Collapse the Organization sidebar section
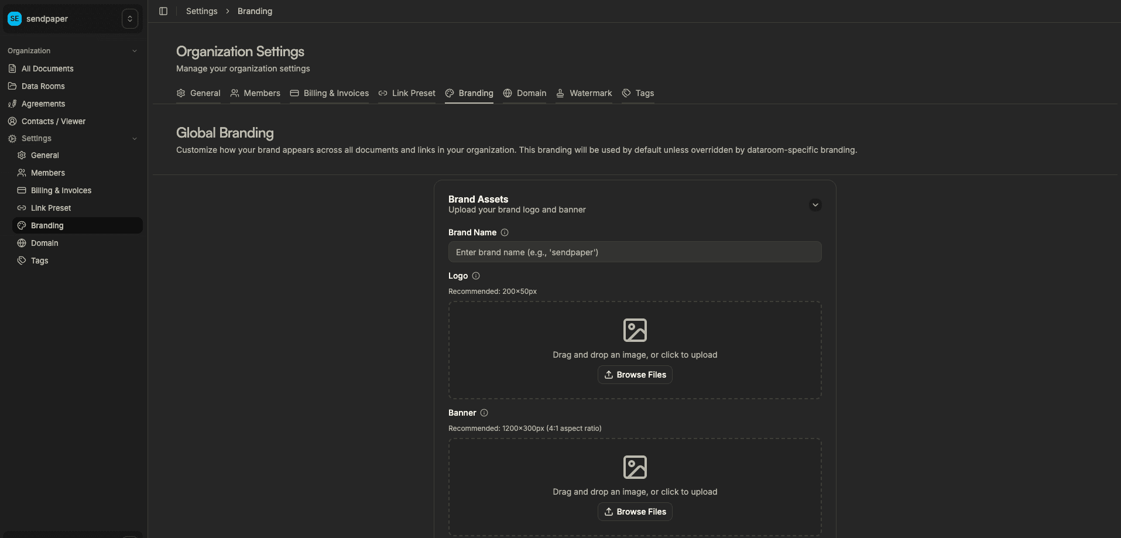Viewport: 1121px width, 538px height. click(x=135, y=50)
